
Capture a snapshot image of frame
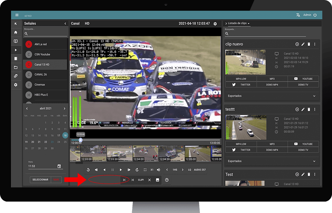click(x=158, y=180)
